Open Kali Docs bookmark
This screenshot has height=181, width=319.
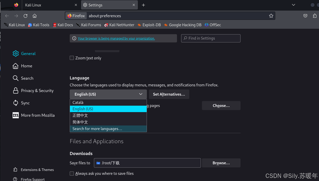pyautogui.click(x=63, y=25)
